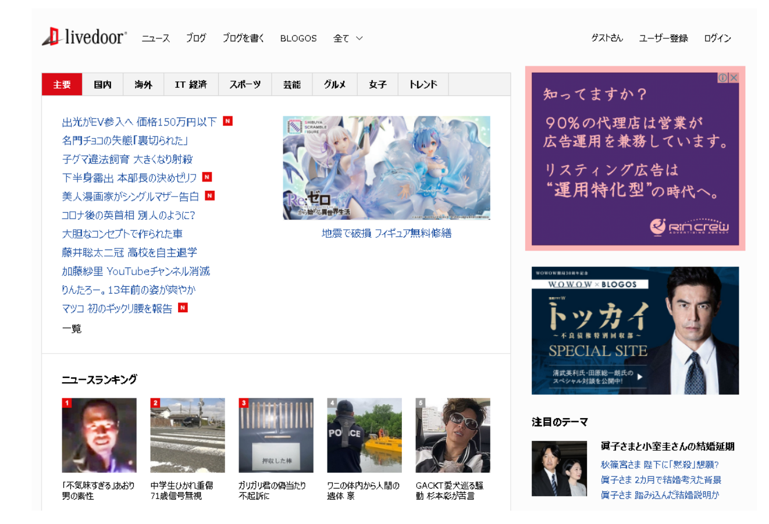Switch to the トレンド tab
The height and width of the screenshot is (524, 769).
423,84
